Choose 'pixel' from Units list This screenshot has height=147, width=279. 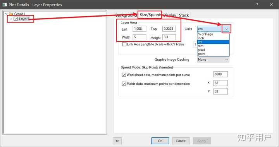(x=213, y=50)
